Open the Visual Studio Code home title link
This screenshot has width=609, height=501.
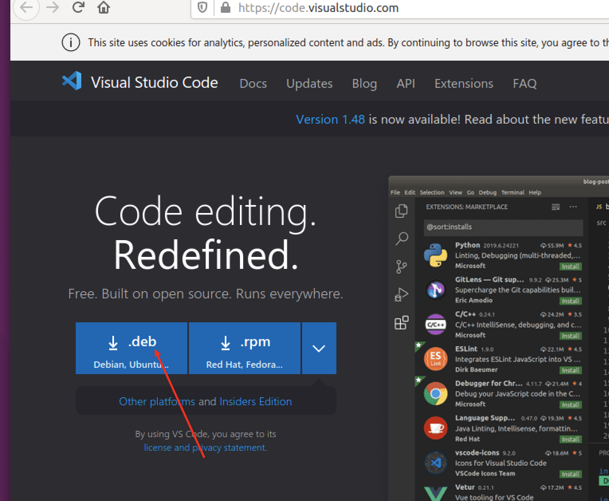pyautogui.click(x=154, y=83)
